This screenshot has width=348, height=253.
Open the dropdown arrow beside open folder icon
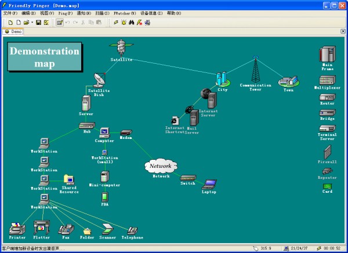coord(32,23)
